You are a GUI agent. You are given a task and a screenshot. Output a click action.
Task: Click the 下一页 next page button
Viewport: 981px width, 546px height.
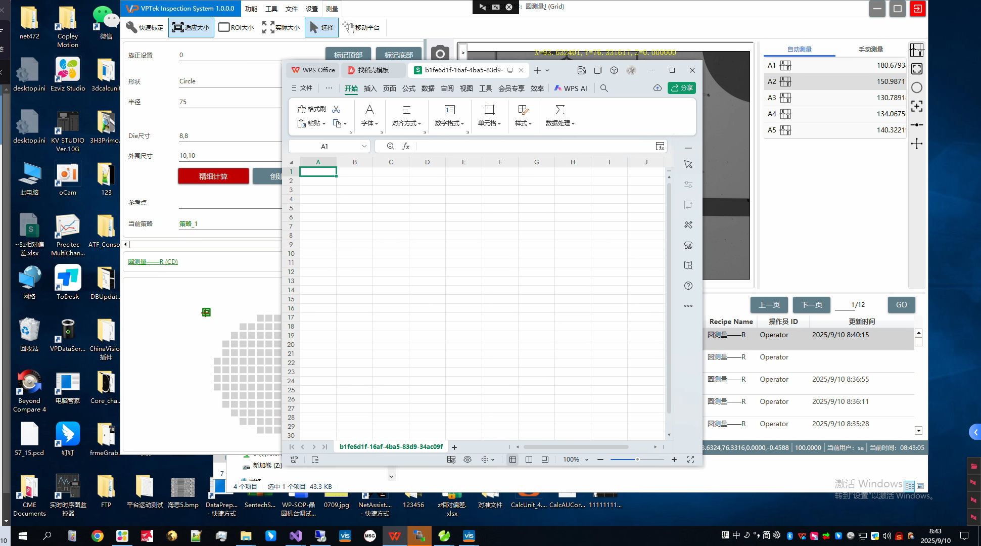(x=811, y=305)
